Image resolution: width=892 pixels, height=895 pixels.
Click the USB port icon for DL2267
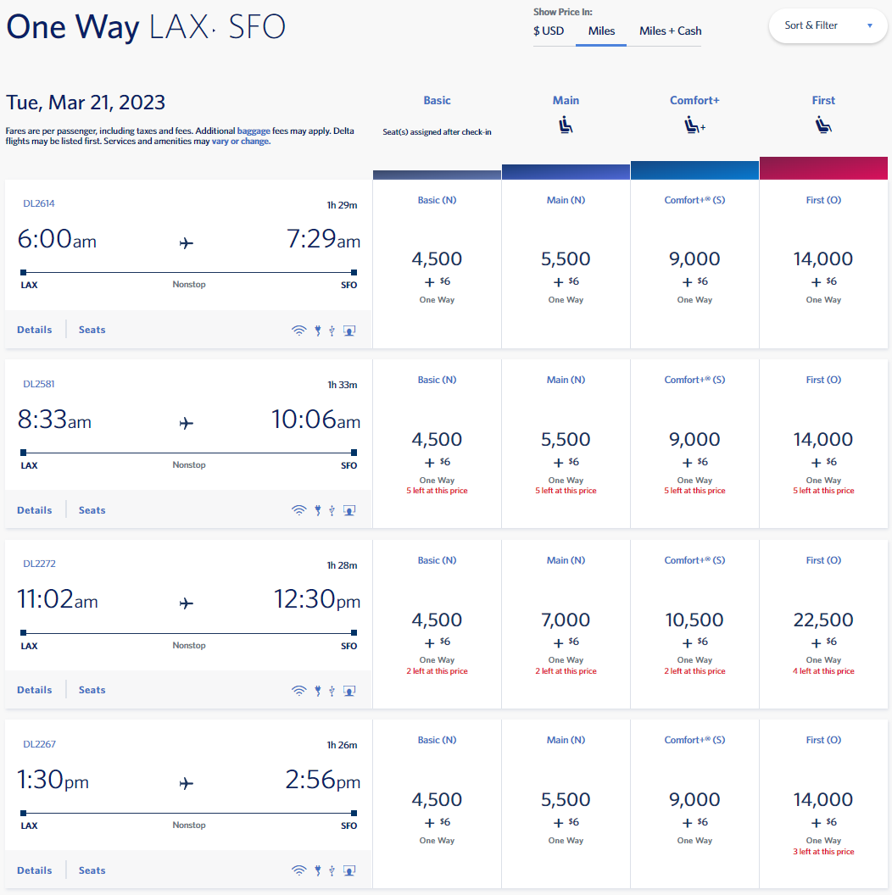coord(332,870)
